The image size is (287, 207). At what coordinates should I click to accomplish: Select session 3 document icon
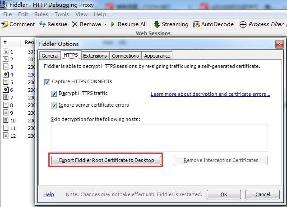pyautogui.click(x=6, y=67)
